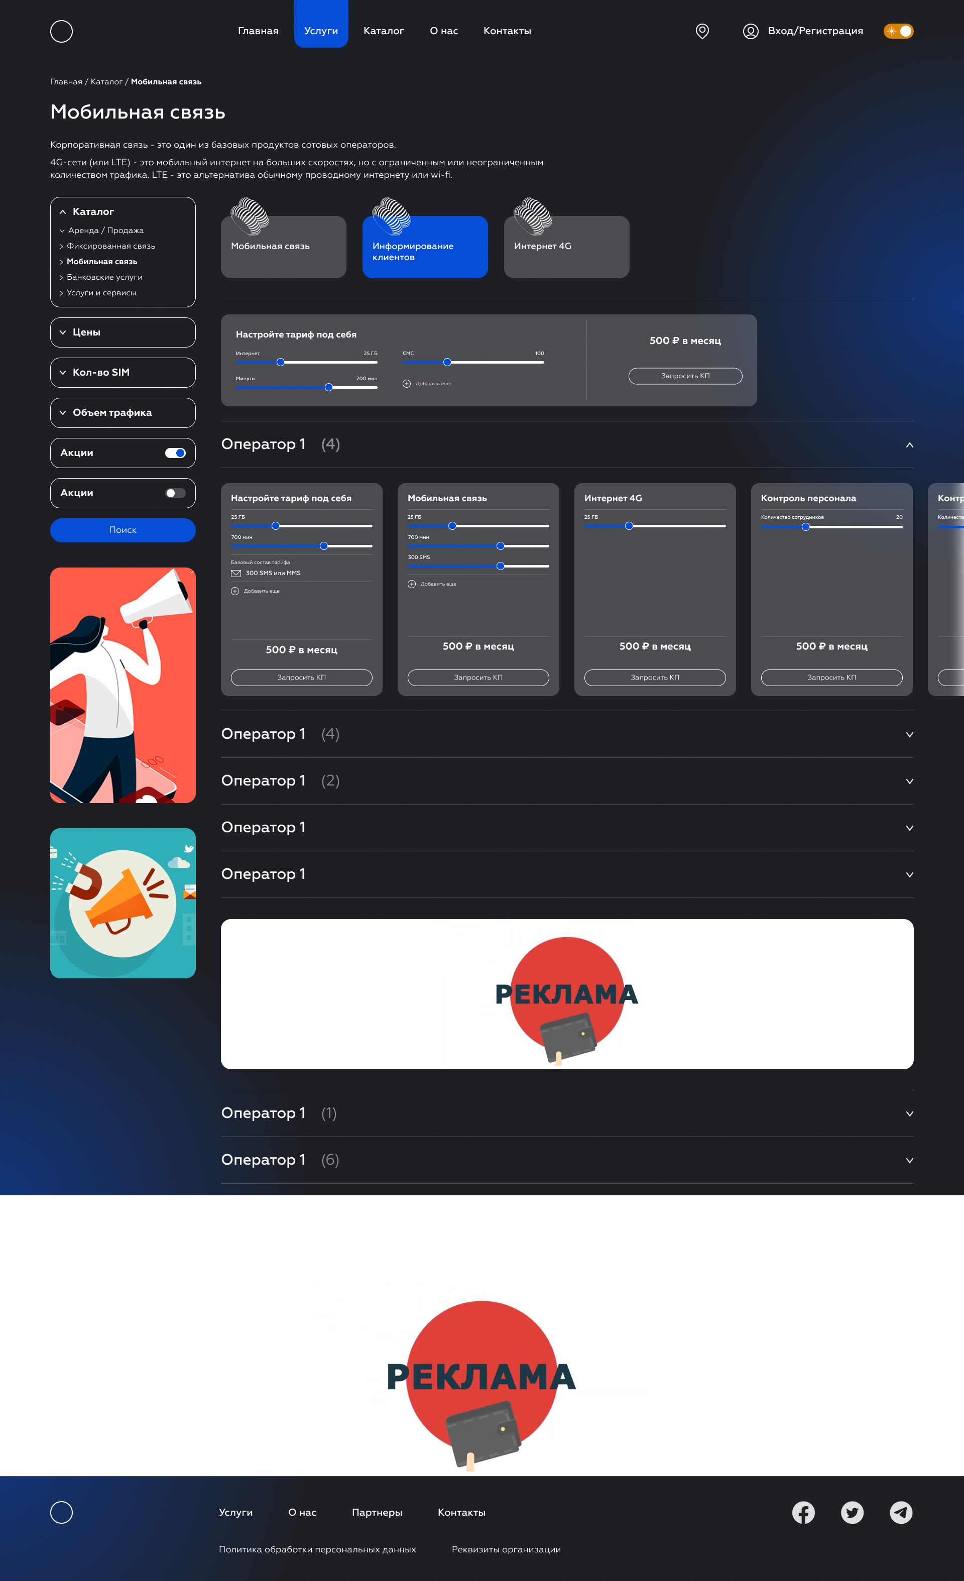Switch the light/dark theme toggle in the header
The image size is (964, 1581).
(899, 31)
